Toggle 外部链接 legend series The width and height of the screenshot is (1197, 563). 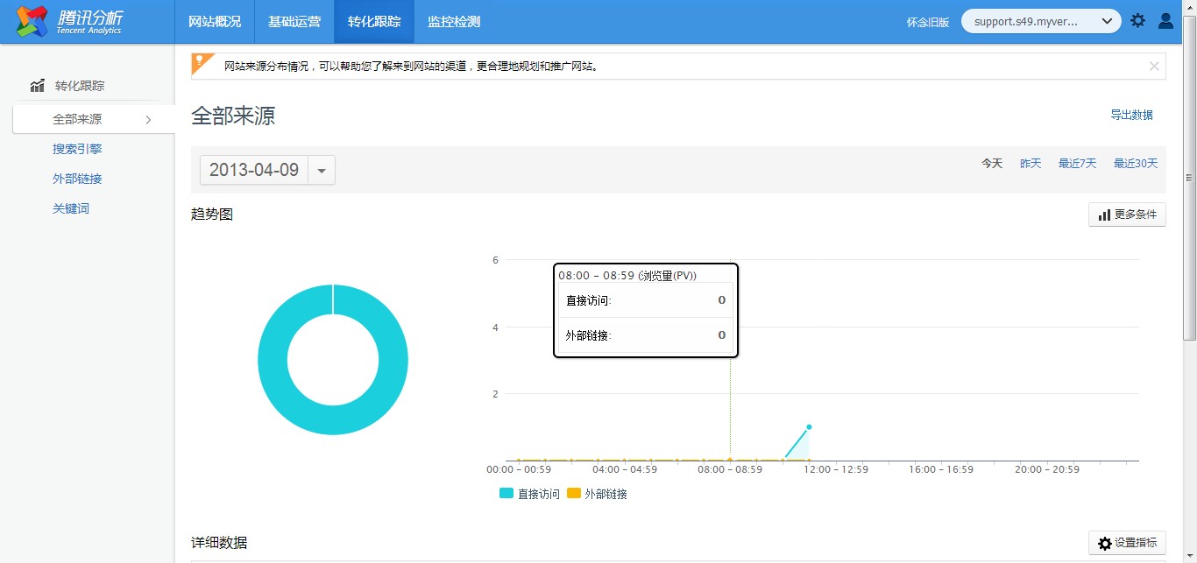tap(597, 494)
